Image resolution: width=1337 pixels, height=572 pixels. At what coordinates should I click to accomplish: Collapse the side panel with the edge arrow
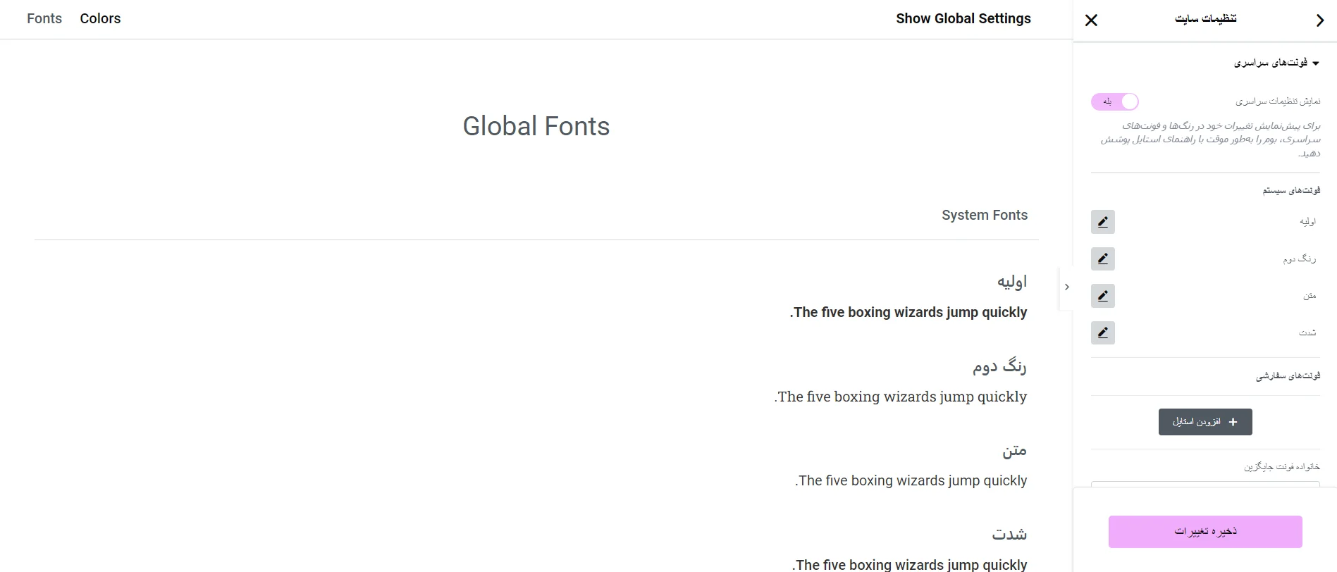[x=1066, y=287]
